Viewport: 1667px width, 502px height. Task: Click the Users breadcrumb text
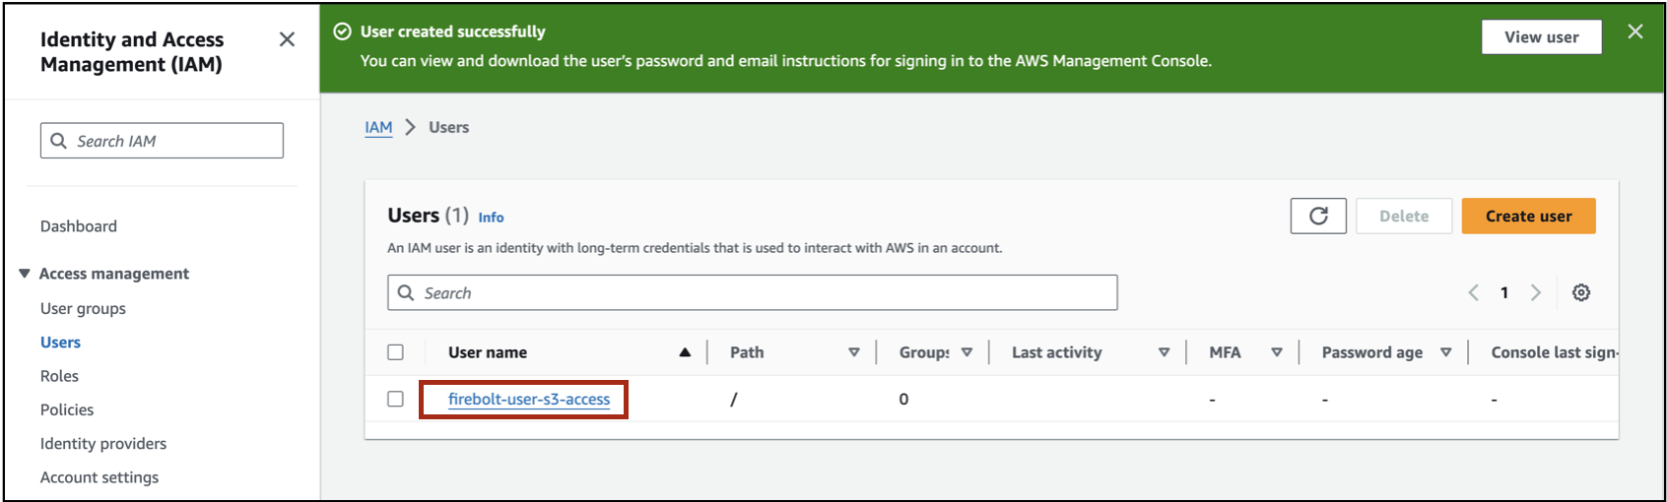(x=448, y=127)
